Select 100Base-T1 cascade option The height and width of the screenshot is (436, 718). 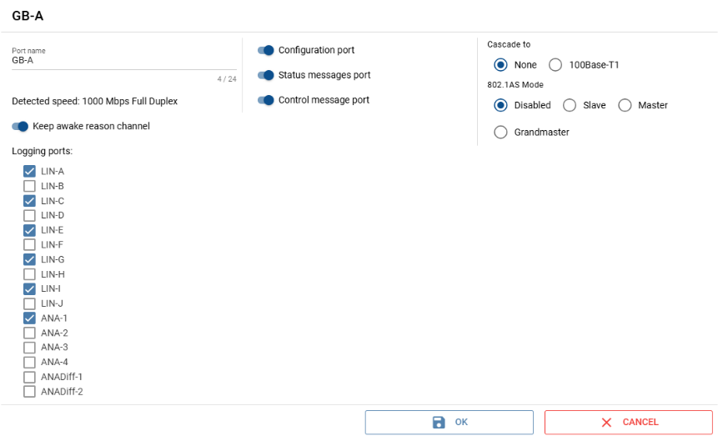[x=556, y=65]
